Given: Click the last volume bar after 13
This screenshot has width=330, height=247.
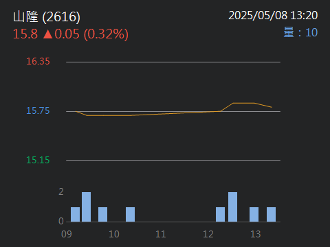Looking at the screenshot, I should (x=271, y=214).
